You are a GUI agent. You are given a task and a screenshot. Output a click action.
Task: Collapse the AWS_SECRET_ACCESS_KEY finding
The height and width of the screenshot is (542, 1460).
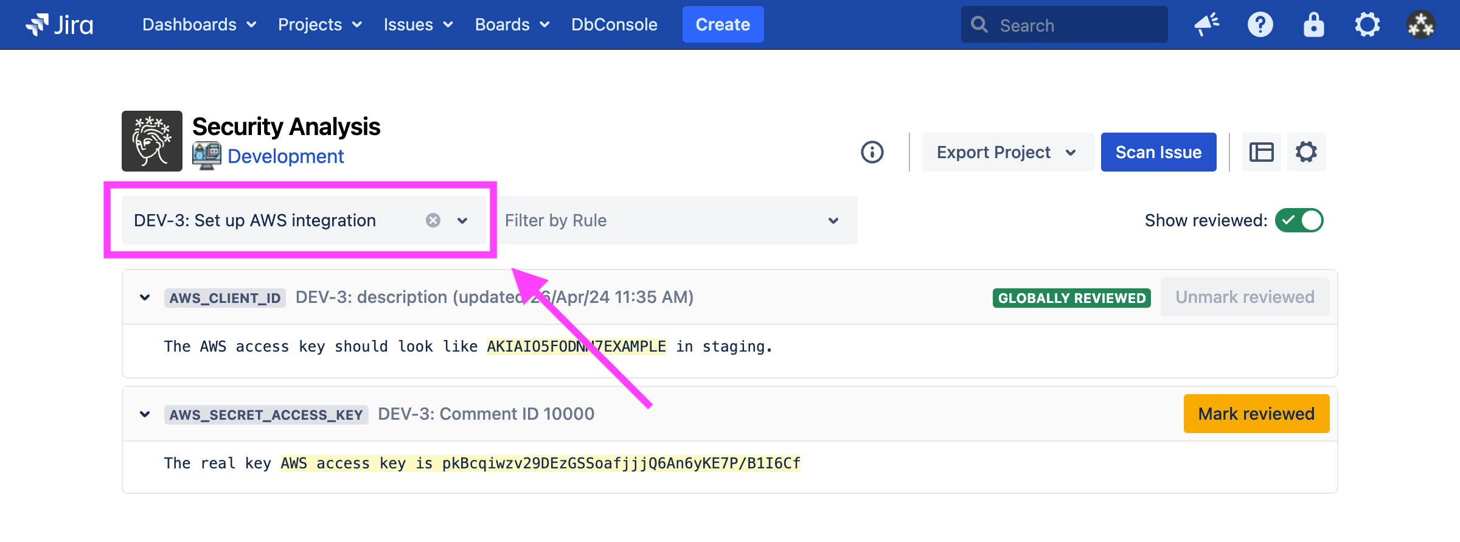(x=145, y=414)
